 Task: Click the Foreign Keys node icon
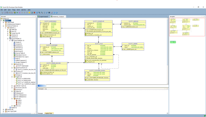pos(10,33)
